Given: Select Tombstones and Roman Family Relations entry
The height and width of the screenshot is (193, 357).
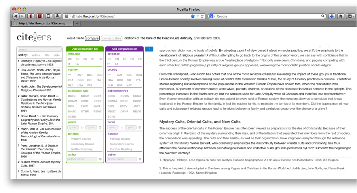Looking at the screenshot, I should click(40, 103).
